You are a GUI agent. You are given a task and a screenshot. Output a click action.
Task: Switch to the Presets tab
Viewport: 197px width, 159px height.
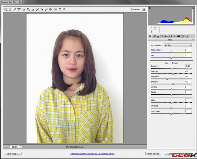click(x=183, y=36)
